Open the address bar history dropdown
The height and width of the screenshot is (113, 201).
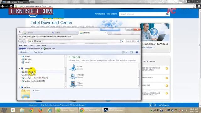click(119, 41)
